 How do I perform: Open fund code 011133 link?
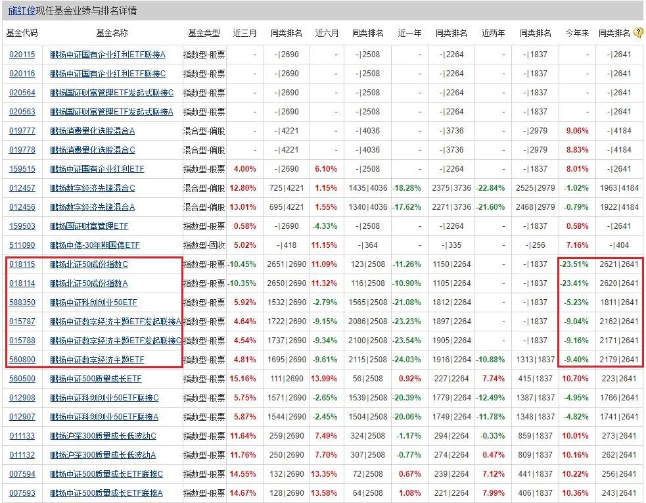(22, 436)
